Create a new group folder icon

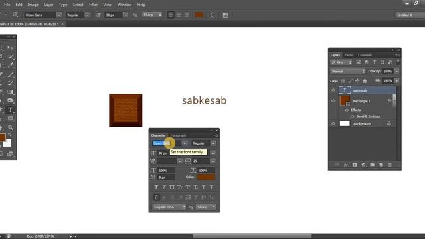tap(372, 165)
